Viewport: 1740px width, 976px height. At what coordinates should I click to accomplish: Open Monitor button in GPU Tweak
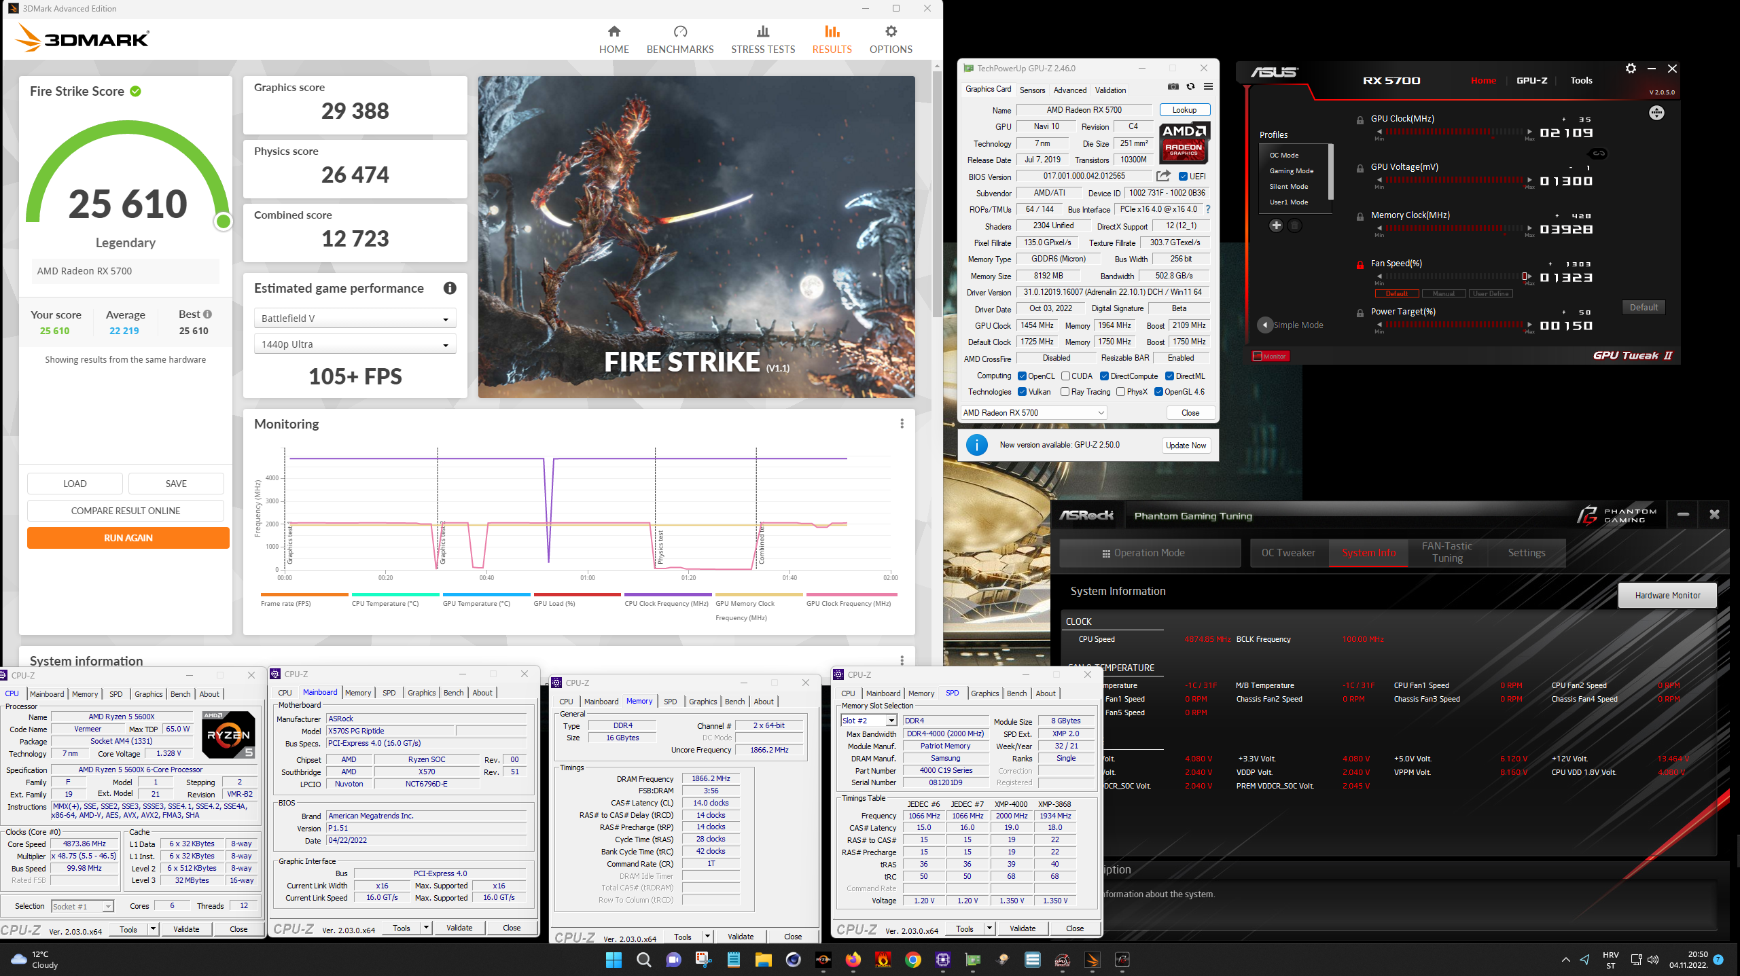(1271, 356)
